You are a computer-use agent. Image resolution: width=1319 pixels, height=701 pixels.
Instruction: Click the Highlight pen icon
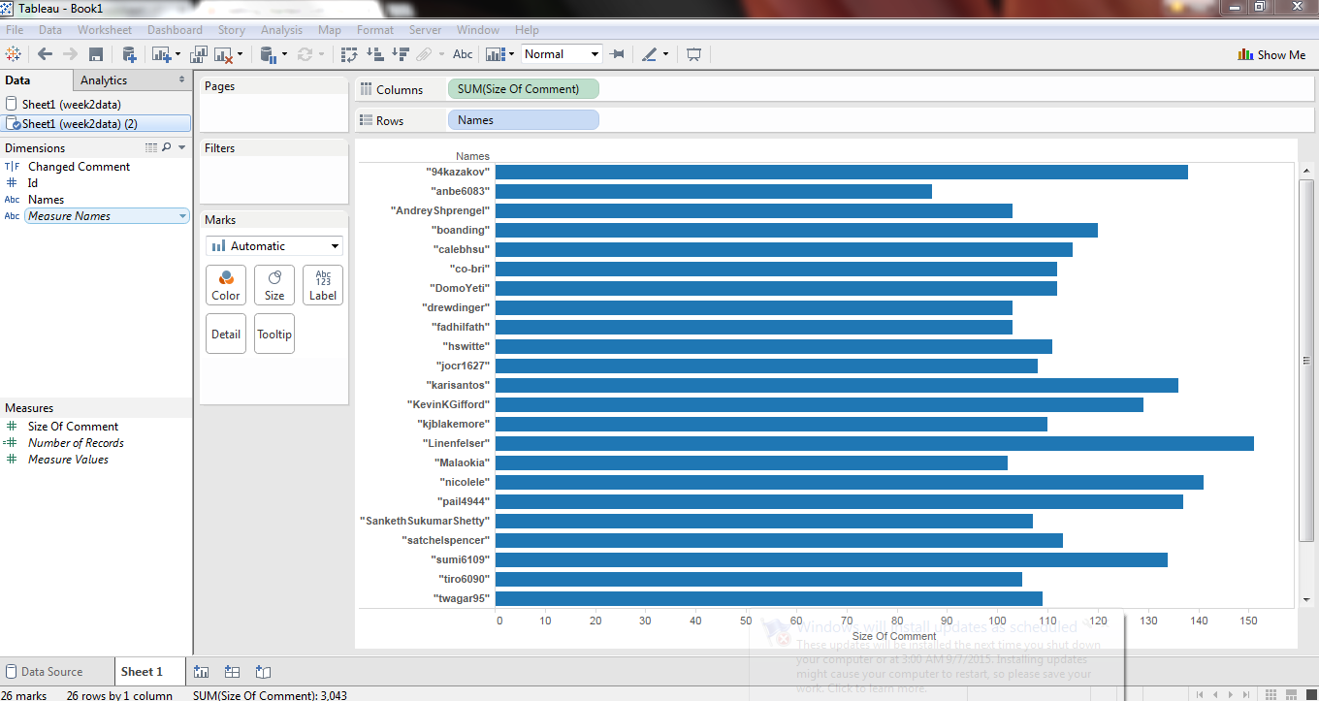coord(650,54)
